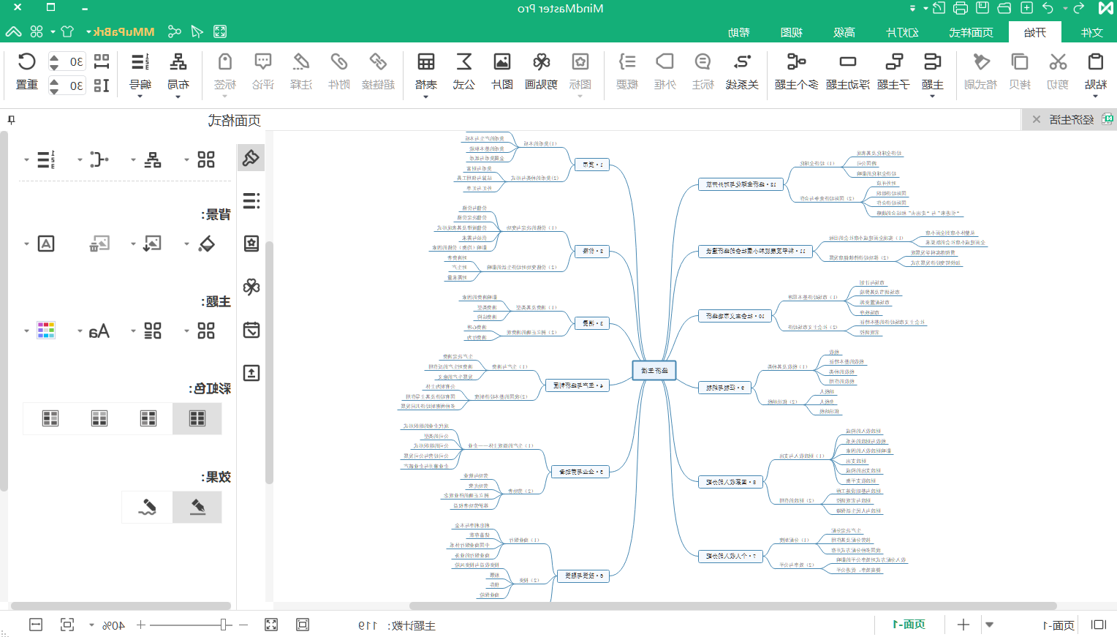Open the Clipart (剪贴画) clover icon
The image size is (1117, 637).
pos(541,62)
